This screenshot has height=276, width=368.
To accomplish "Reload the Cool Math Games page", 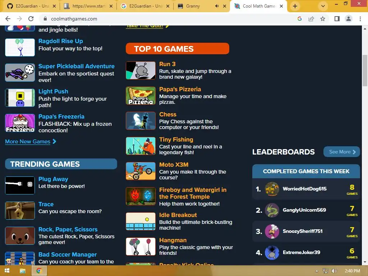I will 31,19.
